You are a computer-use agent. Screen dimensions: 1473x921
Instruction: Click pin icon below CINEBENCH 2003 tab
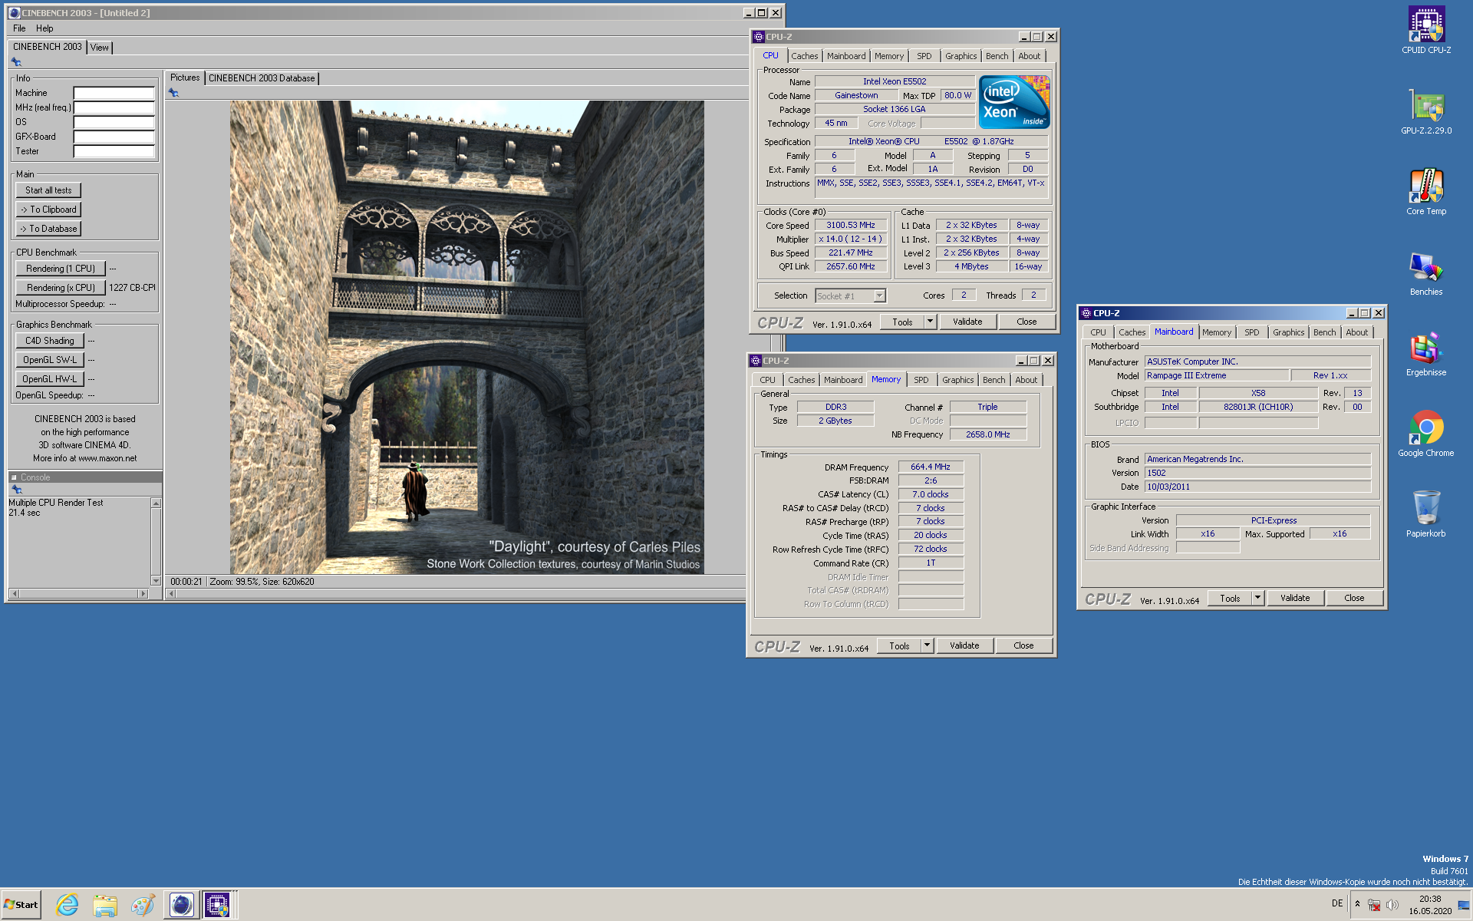(16, 62)
